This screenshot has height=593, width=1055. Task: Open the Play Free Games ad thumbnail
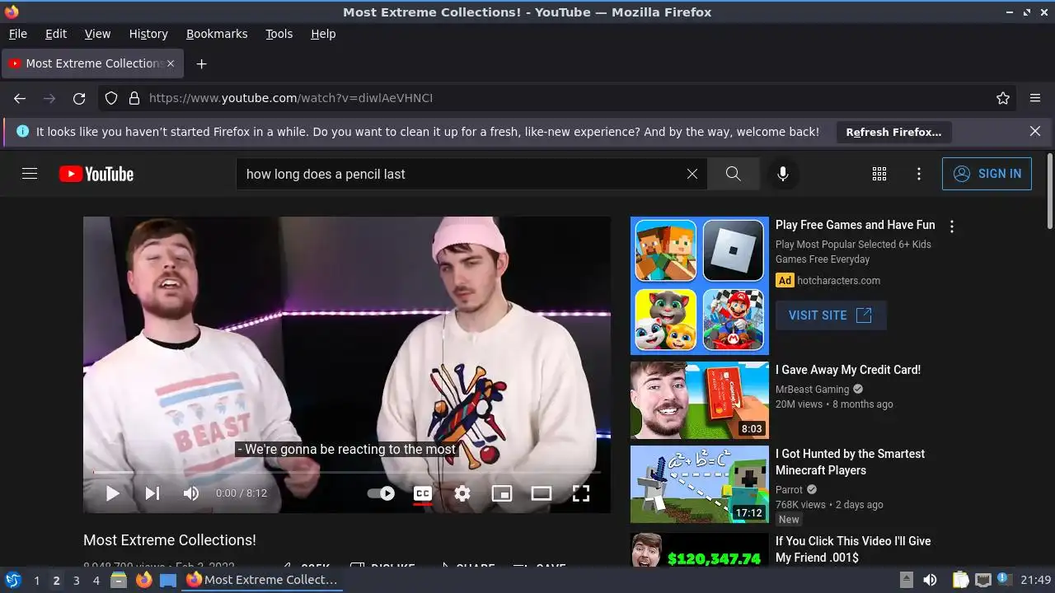[700, 286]
